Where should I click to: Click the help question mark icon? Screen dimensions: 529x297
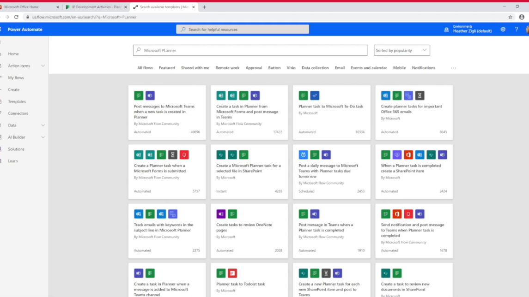tap(516, 30)
